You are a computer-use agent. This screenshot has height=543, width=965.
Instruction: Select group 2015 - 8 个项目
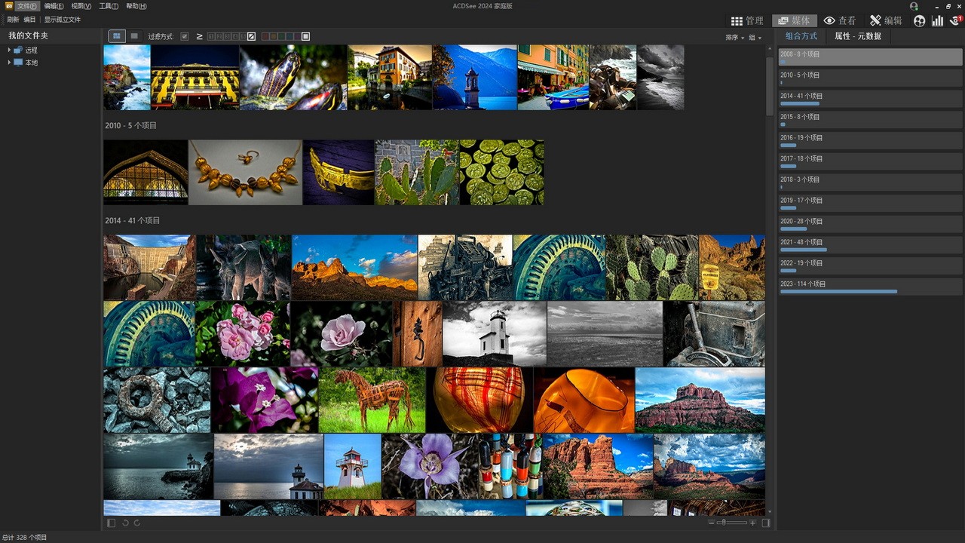coord(870,119)
